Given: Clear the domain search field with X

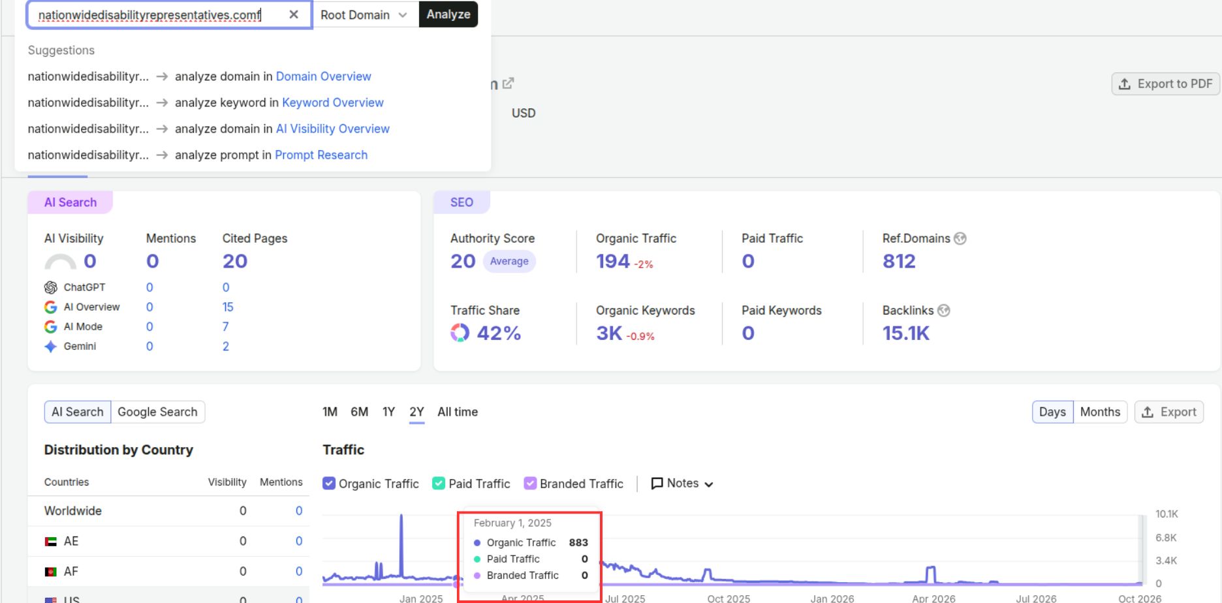Looking at the screenshot, I should [x=294, y=14].
